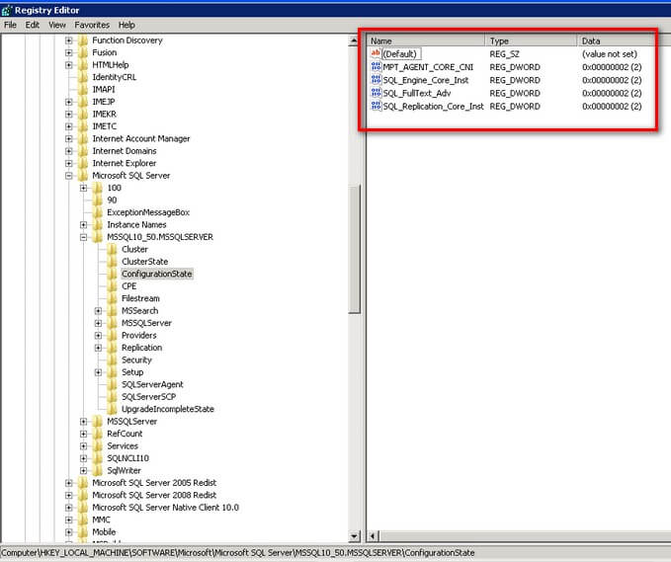Click the ConfigurationState folder icon

(112, 274)
